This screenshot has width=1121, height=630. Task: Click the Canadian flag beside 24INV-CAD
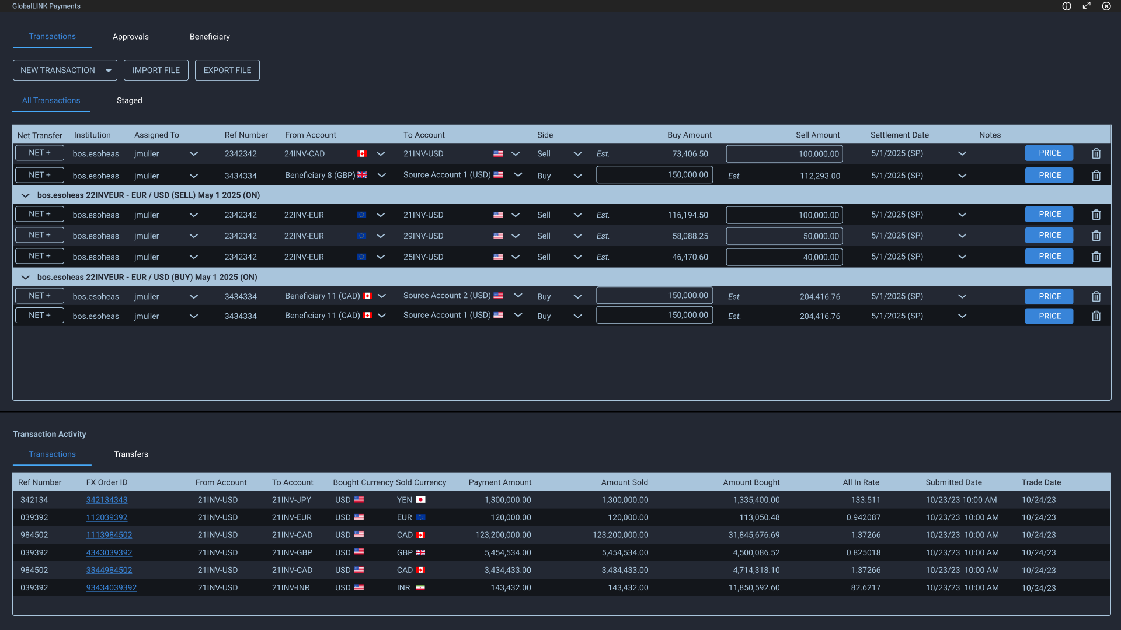click(x=362, y=154)
